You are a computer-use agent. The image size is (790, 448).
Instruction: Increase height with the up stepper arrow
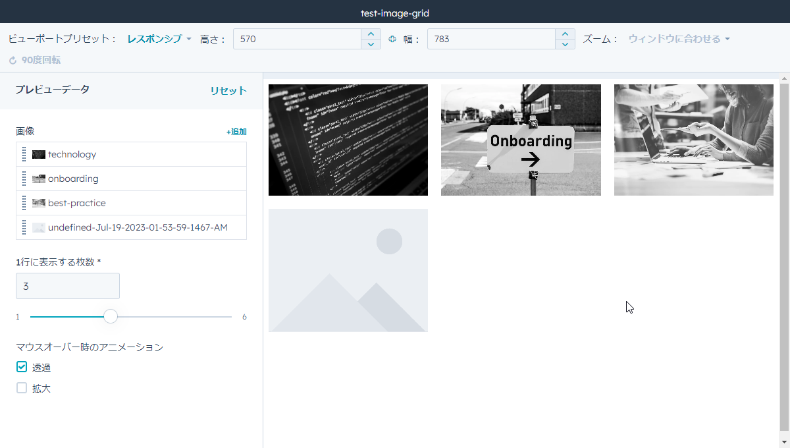[x=371, y=34]
